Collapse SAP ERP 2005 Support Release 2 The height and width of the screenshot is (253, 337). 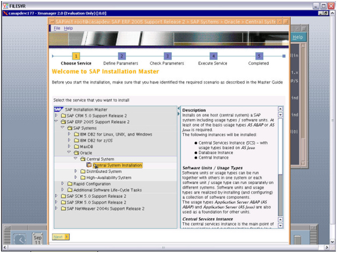56,122
